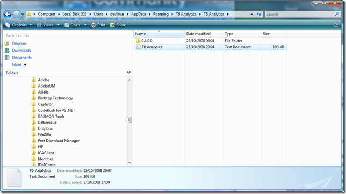Click the details pane document thumbnail
The height and width of the screenshot is (194, 346).
click(x=15, y=178)
